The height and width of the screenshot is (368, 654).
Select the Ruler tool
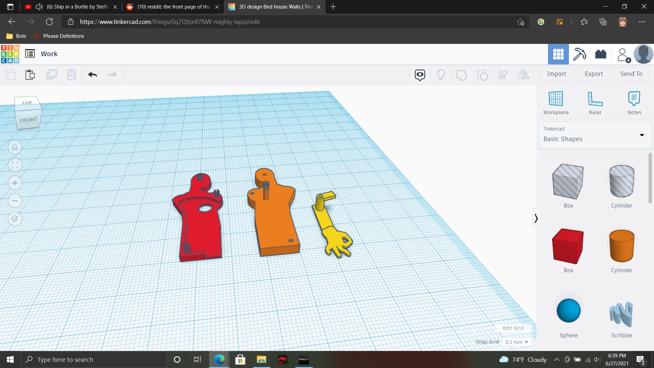point(595,103)
